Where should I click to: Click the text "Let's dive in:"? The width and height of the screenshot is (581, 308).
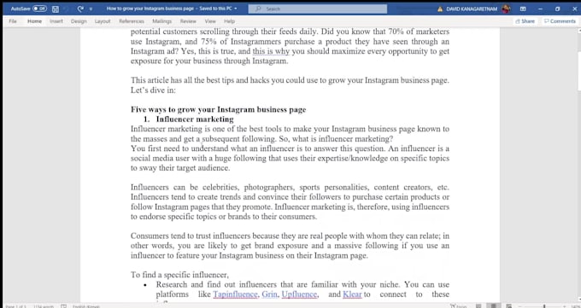[153, 90]
